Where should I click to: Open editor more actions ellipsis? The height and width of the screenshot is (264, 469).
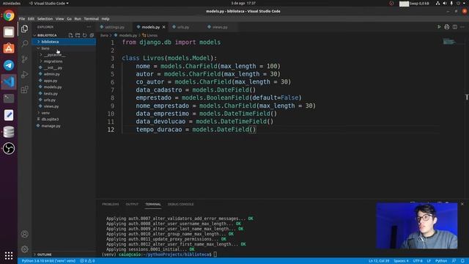tap(462, 27)
